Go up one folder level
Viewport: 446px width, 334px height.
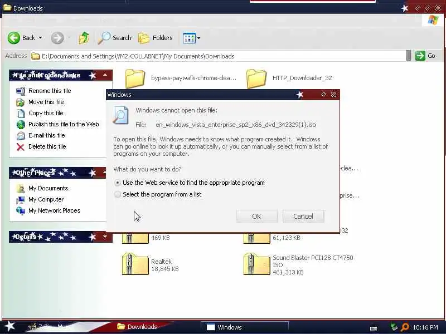click(84, 38)
